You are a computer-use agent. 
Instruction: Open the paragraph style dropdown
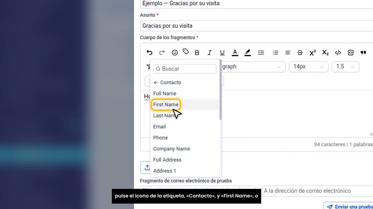click(x=253, y=67)
